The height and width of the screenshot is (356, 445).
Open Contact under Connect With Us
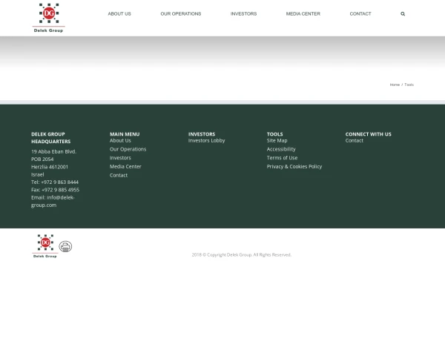[355, 140]
